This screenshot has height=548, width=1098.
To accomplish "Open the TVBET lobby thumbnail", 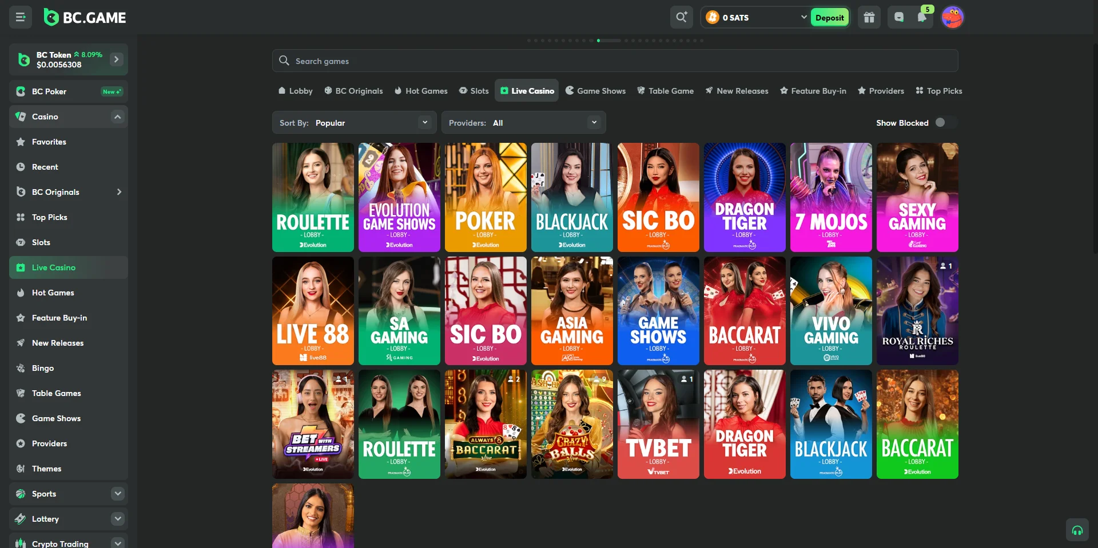I will (658, 424).
